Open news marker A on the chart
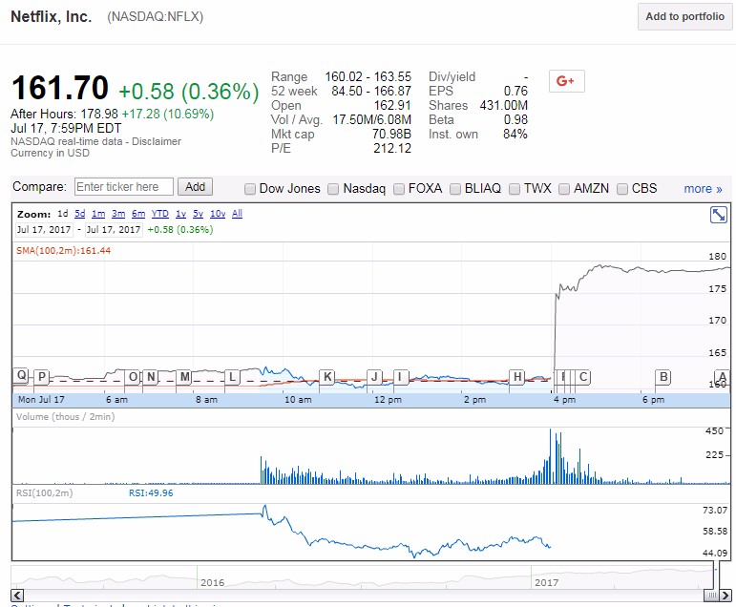Image resolution: width=736 pixels, height=607 pixels. [722, 377]
